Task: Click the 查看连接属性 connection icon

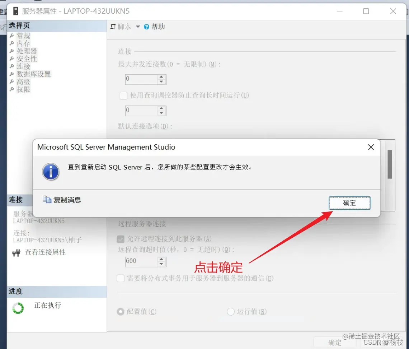Action: click(16, 253)
